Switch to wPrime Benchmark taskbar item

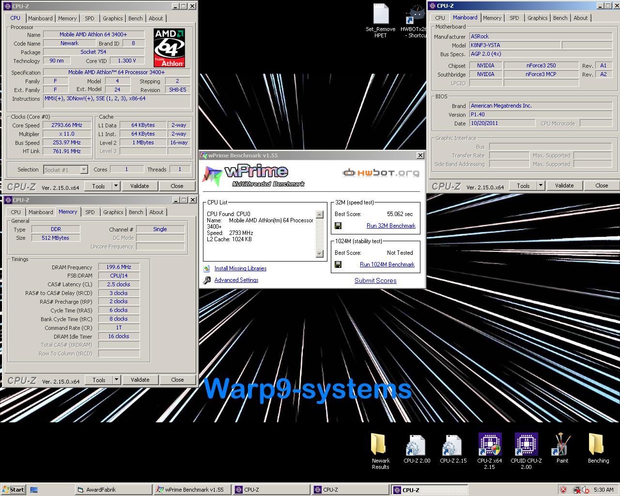point(192,490)
